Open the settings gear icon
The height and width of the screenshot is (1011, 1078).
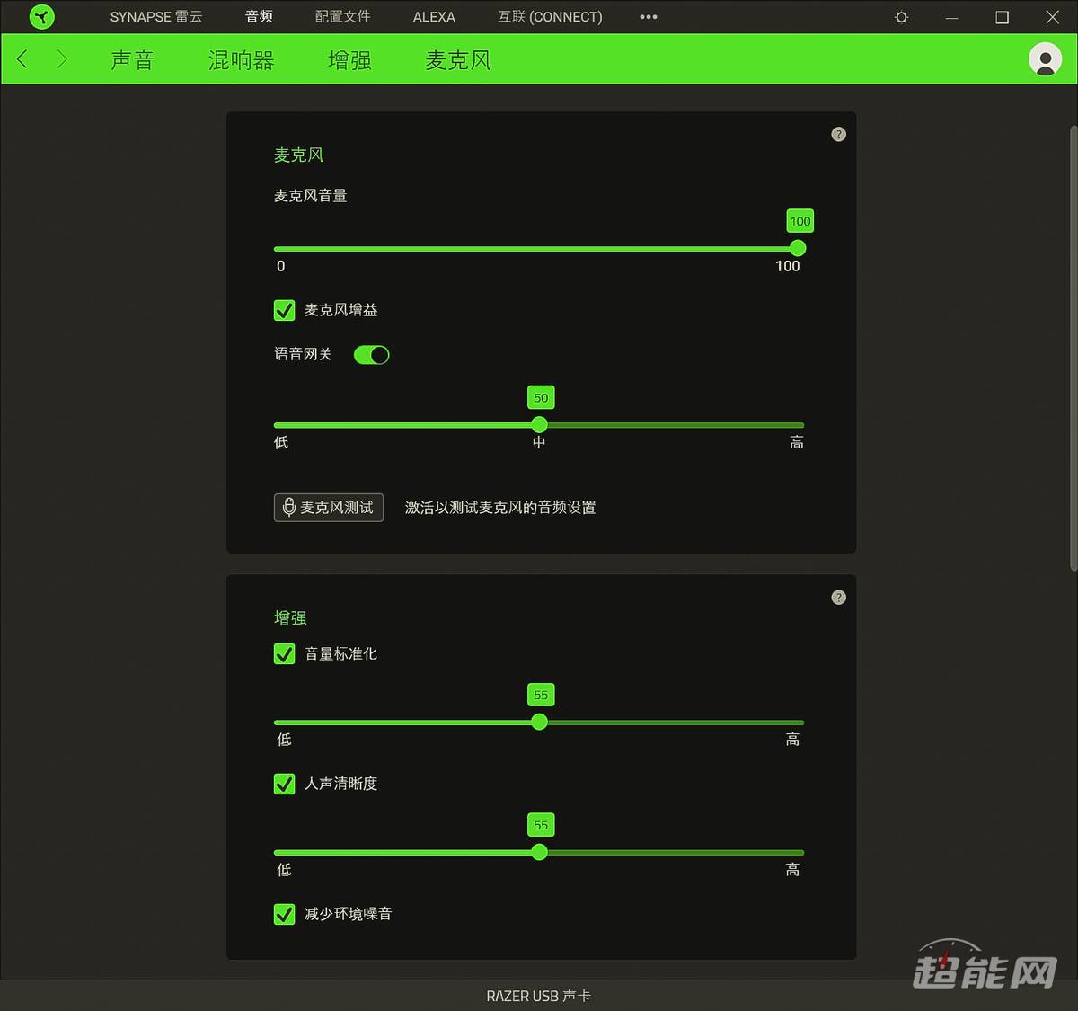(901, 17)
